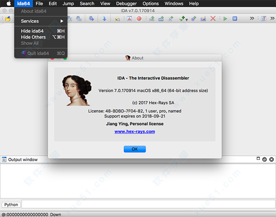
Task: Click the Support expires on 2018-09-21 text
Action: (135, 116)
